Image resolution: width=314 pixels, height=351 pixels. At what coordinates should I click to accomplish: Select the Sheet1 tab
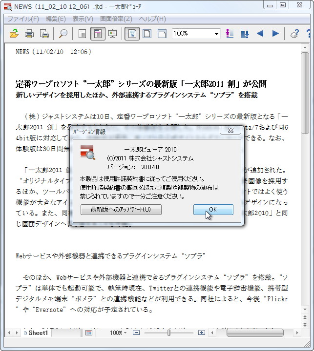(36, 333)
